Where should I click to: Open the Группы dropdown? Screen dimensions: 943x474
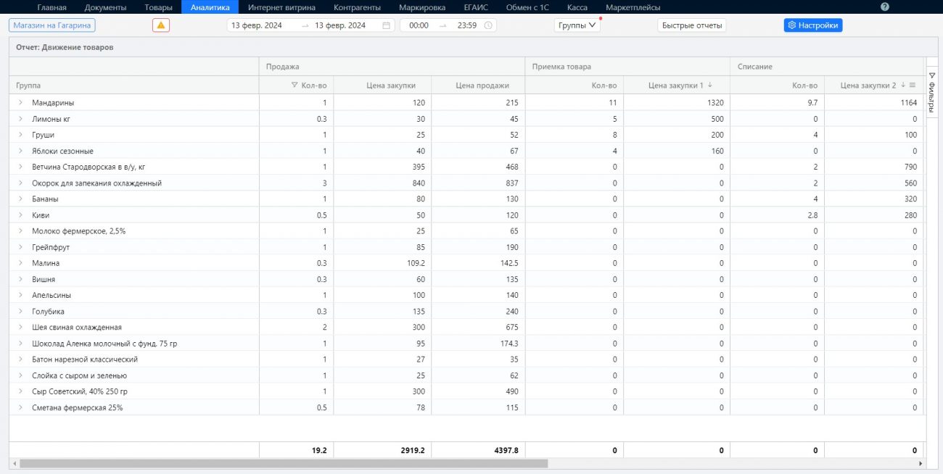click(x=577, y=25)
